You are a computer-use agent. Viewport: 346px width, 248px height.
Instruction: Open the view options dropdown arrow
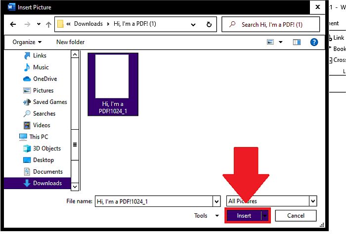click(280, 42)
